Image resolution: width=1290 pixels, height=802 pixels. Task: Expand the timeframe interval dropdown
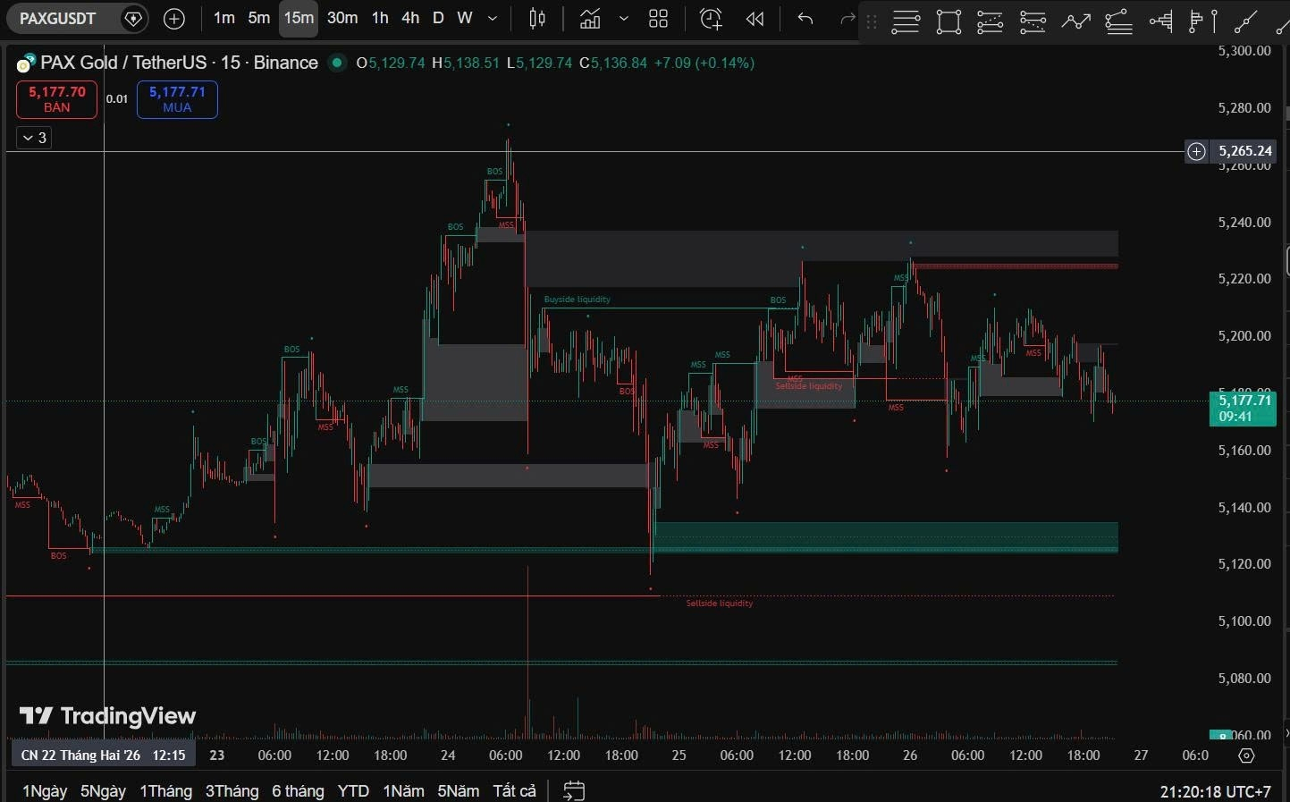pos(493,18)
